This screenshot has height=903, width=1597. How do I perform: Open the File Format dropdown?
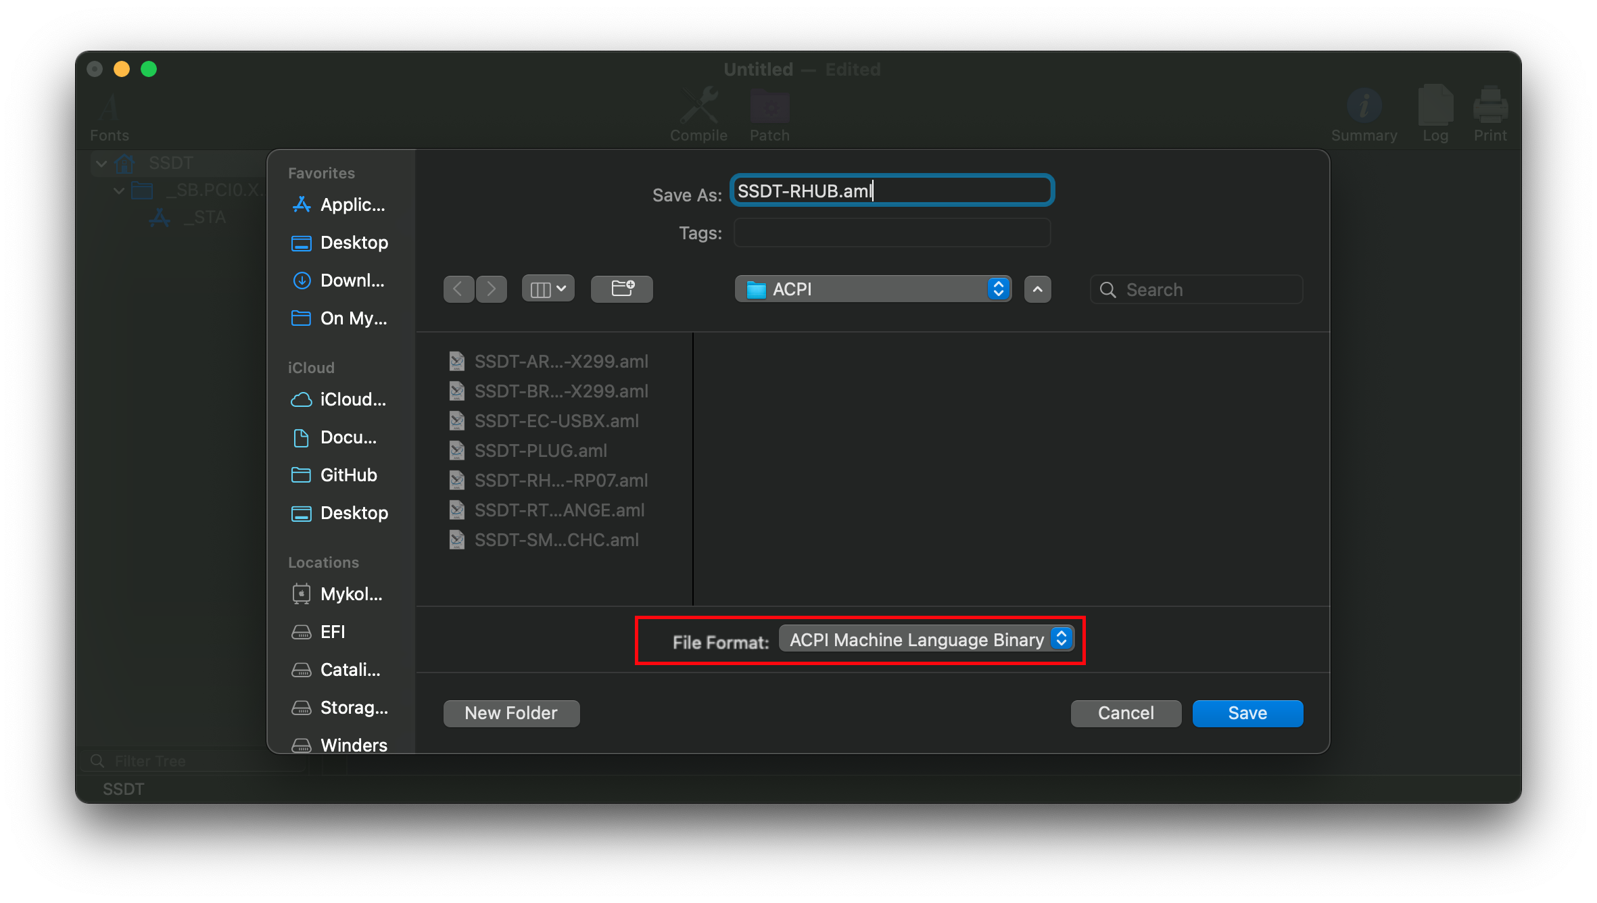point(926,639)
